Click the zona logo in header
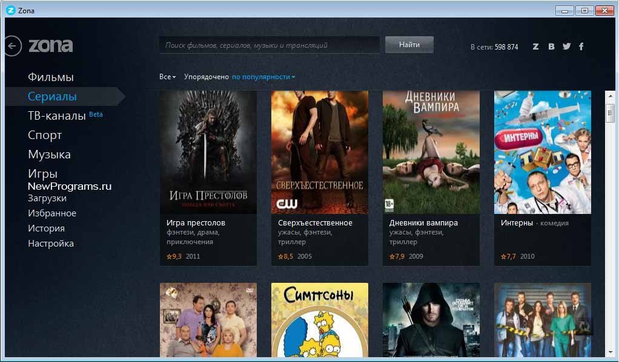 click(51, 45)
